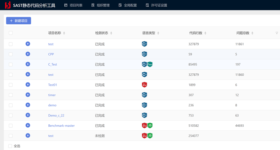This screenshot has height=150, width=280.
Task: Click the JS icon in Benchmark-master row
Action: pos(150,126)
